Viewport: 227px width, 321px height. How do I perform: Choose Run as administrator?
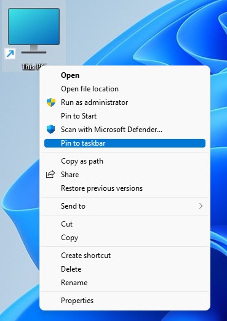pos(125,102)
